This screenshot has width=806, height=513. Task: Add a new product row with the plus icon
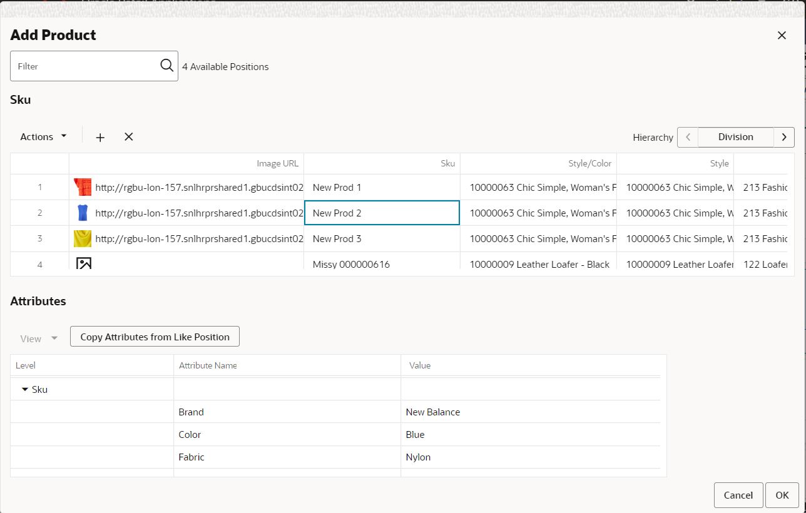pyautogui.click(x=100, y=137)
